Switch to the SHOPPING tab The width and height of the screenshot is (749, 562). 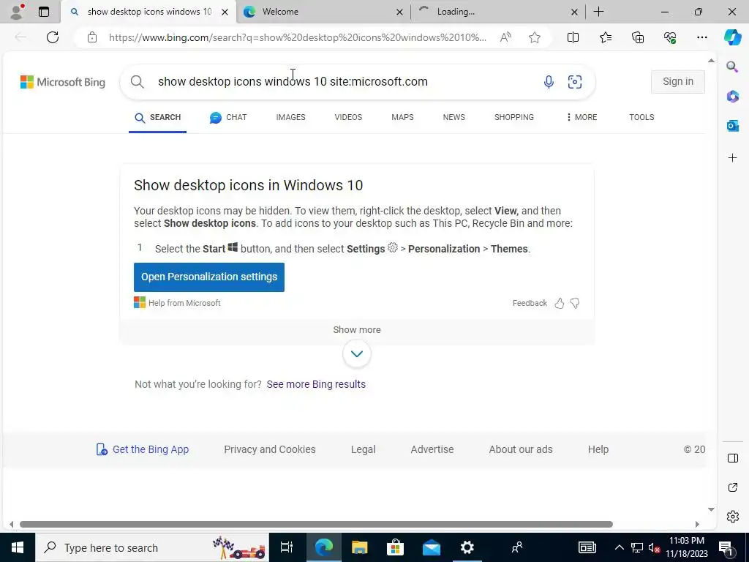coord(514,117)
